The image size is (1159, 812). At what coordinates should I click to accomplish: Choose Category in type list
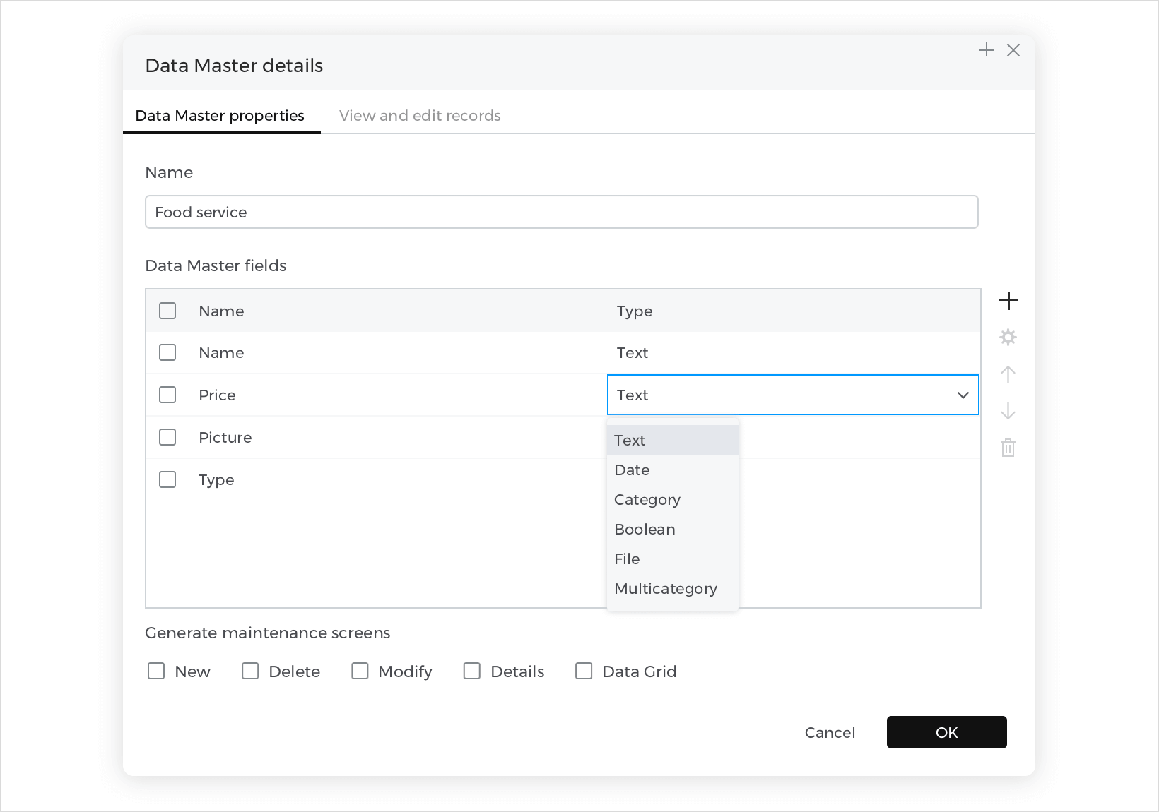pos(673,499)
